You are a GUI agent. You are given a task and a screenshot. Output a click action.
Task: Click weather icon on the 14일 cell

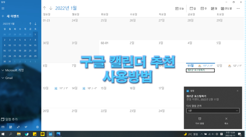pyautogui.click(x=84, y=88)
